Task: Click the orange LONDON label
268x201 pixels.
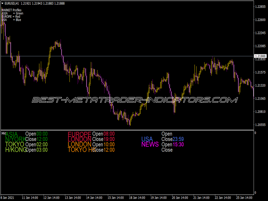Action: point(80,144)
